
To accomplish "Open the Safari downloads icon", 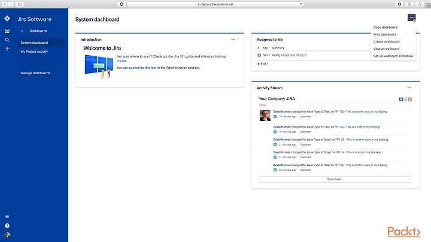I will (x=399, y=4).
